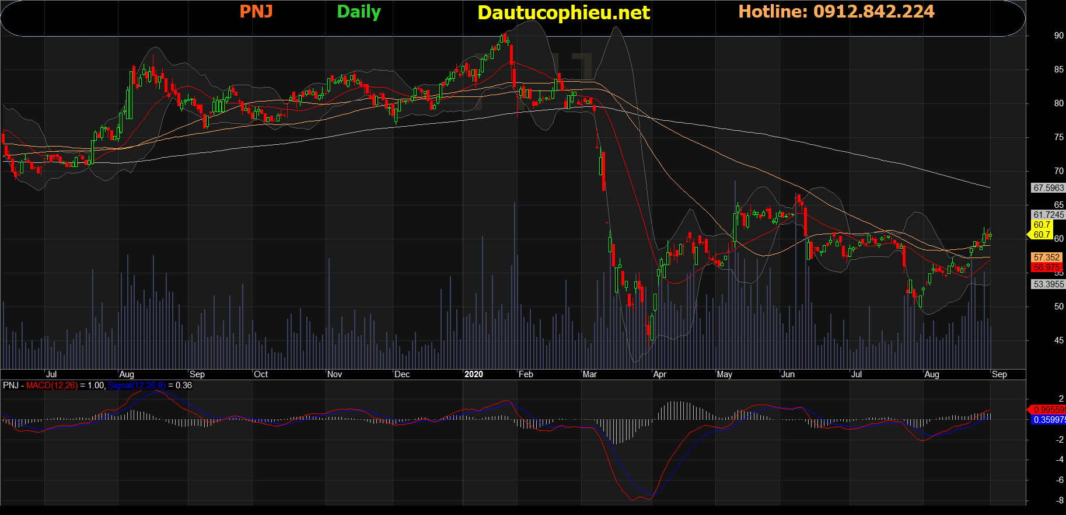Select the 53.3955 price tag
The height and width of the screenshot is (515, 1066).
point(1048,284)
